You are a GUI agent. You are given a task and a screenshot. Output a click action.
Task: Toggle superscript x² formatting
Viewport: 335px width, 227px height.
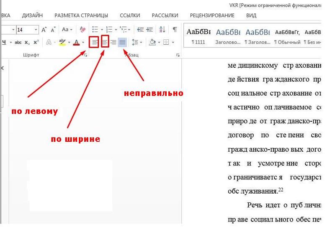[x=36, y=42]
